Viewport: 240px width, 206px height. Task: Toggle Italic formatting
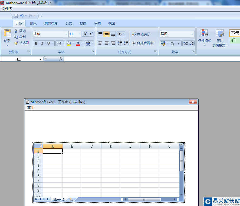(42, 43)
